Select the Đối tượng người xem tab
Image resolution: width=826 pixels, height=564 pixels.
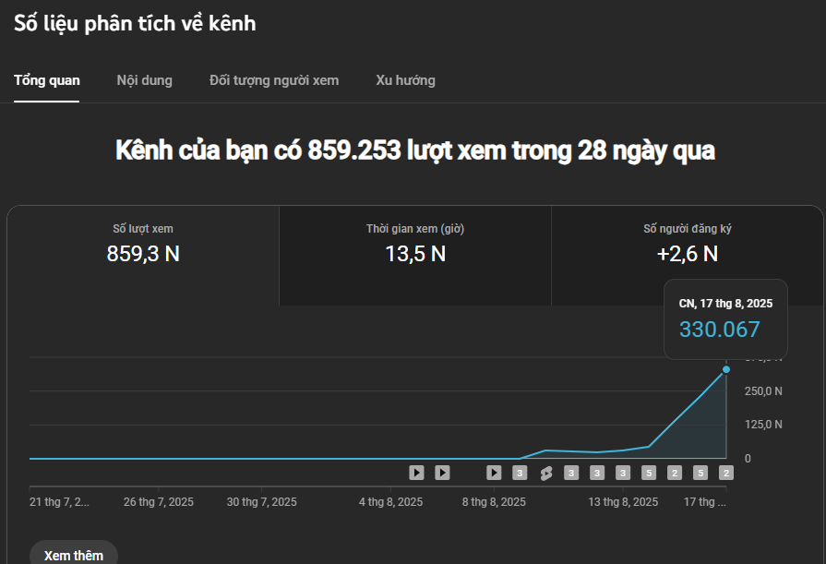tap(274, 80)
